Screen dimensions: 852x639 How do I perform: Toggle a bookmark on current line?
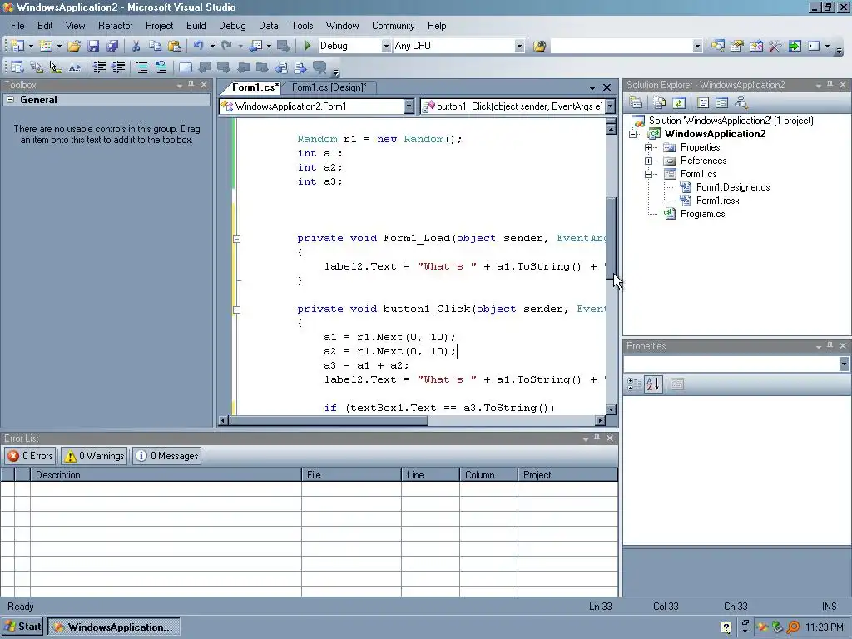coord(186,67)
